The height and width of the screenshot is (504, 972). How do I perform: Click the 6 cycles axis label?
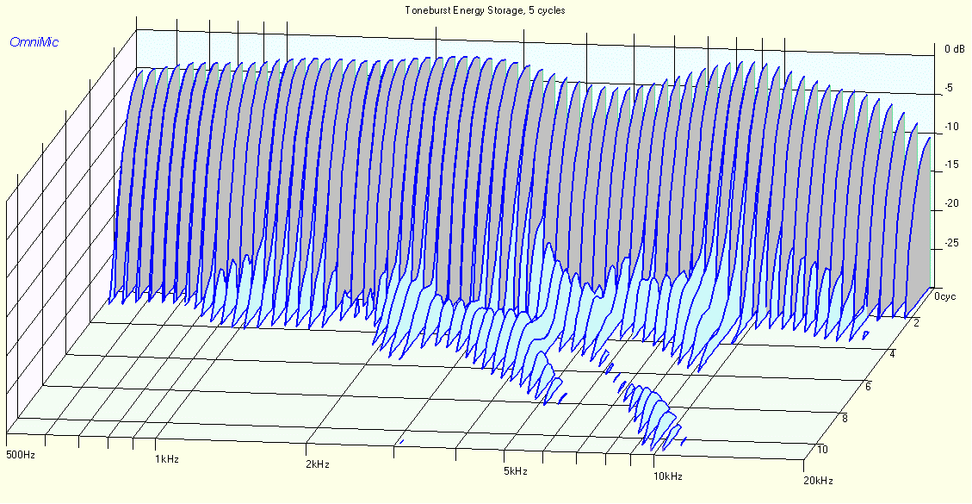[869, 385]
